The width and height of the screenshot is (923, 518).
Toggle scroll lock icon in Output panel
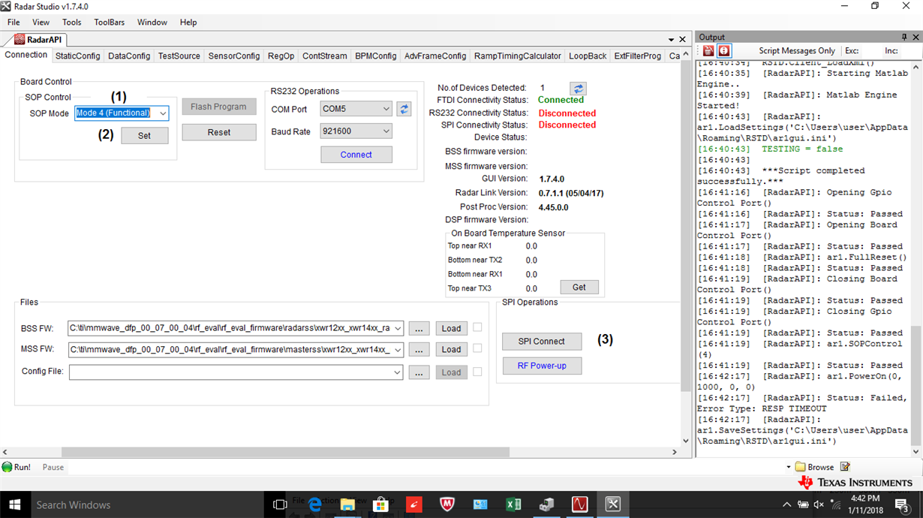[x=724, y=50]
